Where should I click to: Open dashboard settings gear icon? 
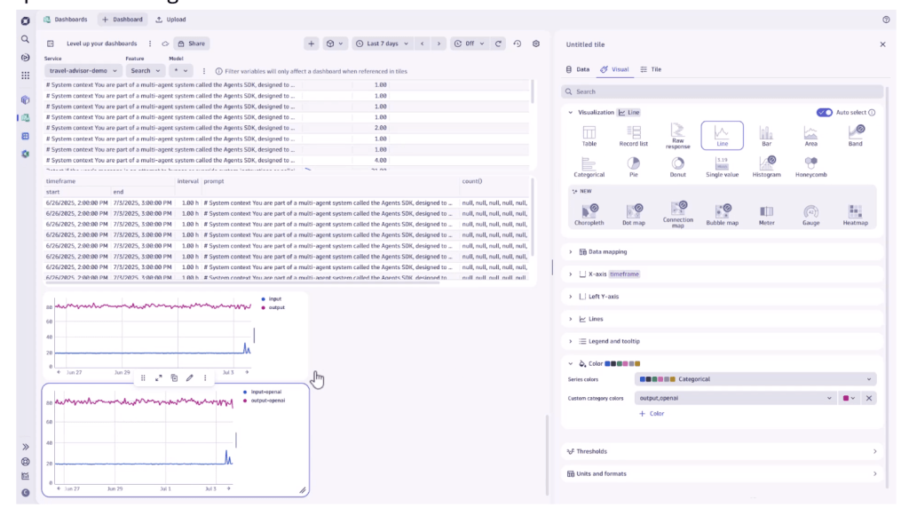[x=536, y=44]
